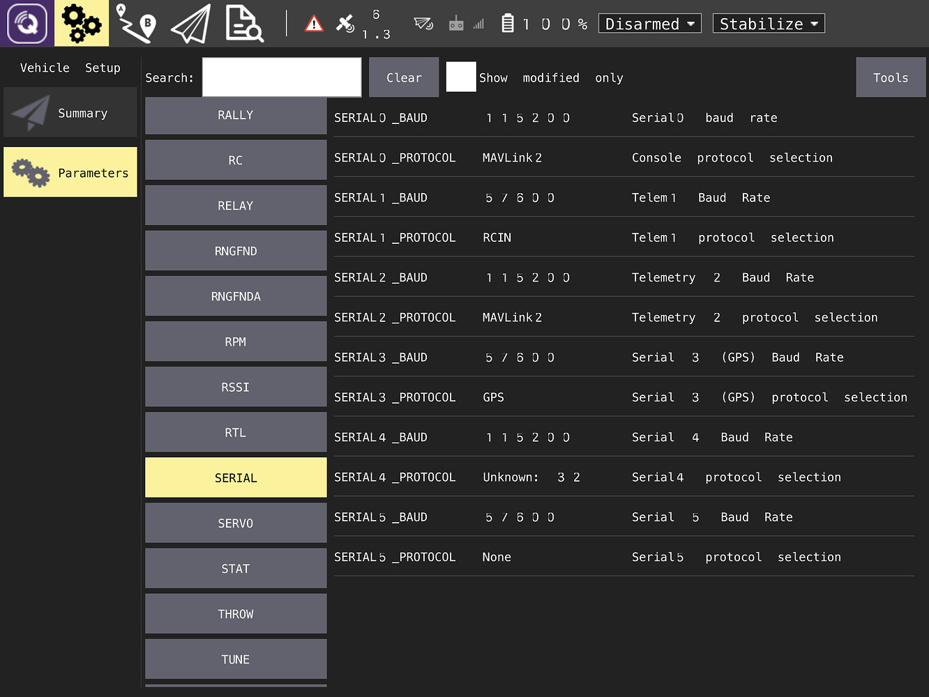Image resolution: width=929 pixels, height=697 pixels.
Task: Select the Summary setup tab
Action: (x=70, y=113)
